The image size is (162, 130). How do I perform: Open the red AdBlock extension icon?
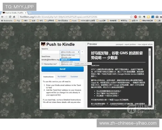(136, 17)
